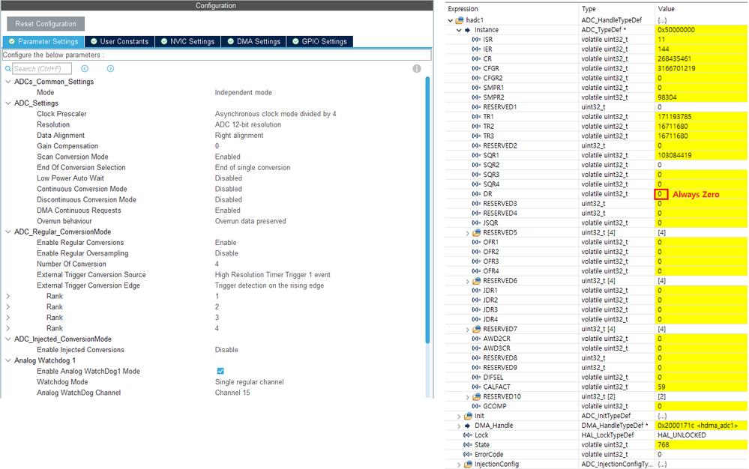Select the 'Asynchronous clock mode divided by 4' value
Screen dimensions: 749x469
coord(275,114)
